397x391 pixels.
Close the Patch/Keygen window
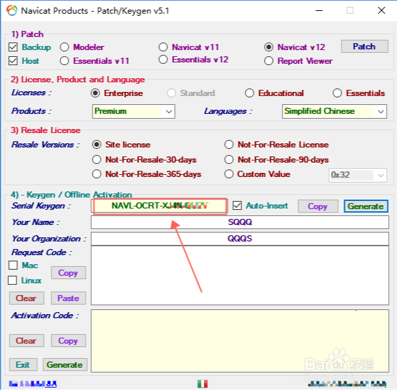381,10
